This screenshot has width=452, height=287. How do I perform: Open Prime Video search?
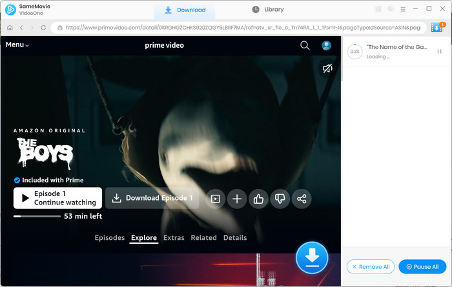[x=305, y=45]
